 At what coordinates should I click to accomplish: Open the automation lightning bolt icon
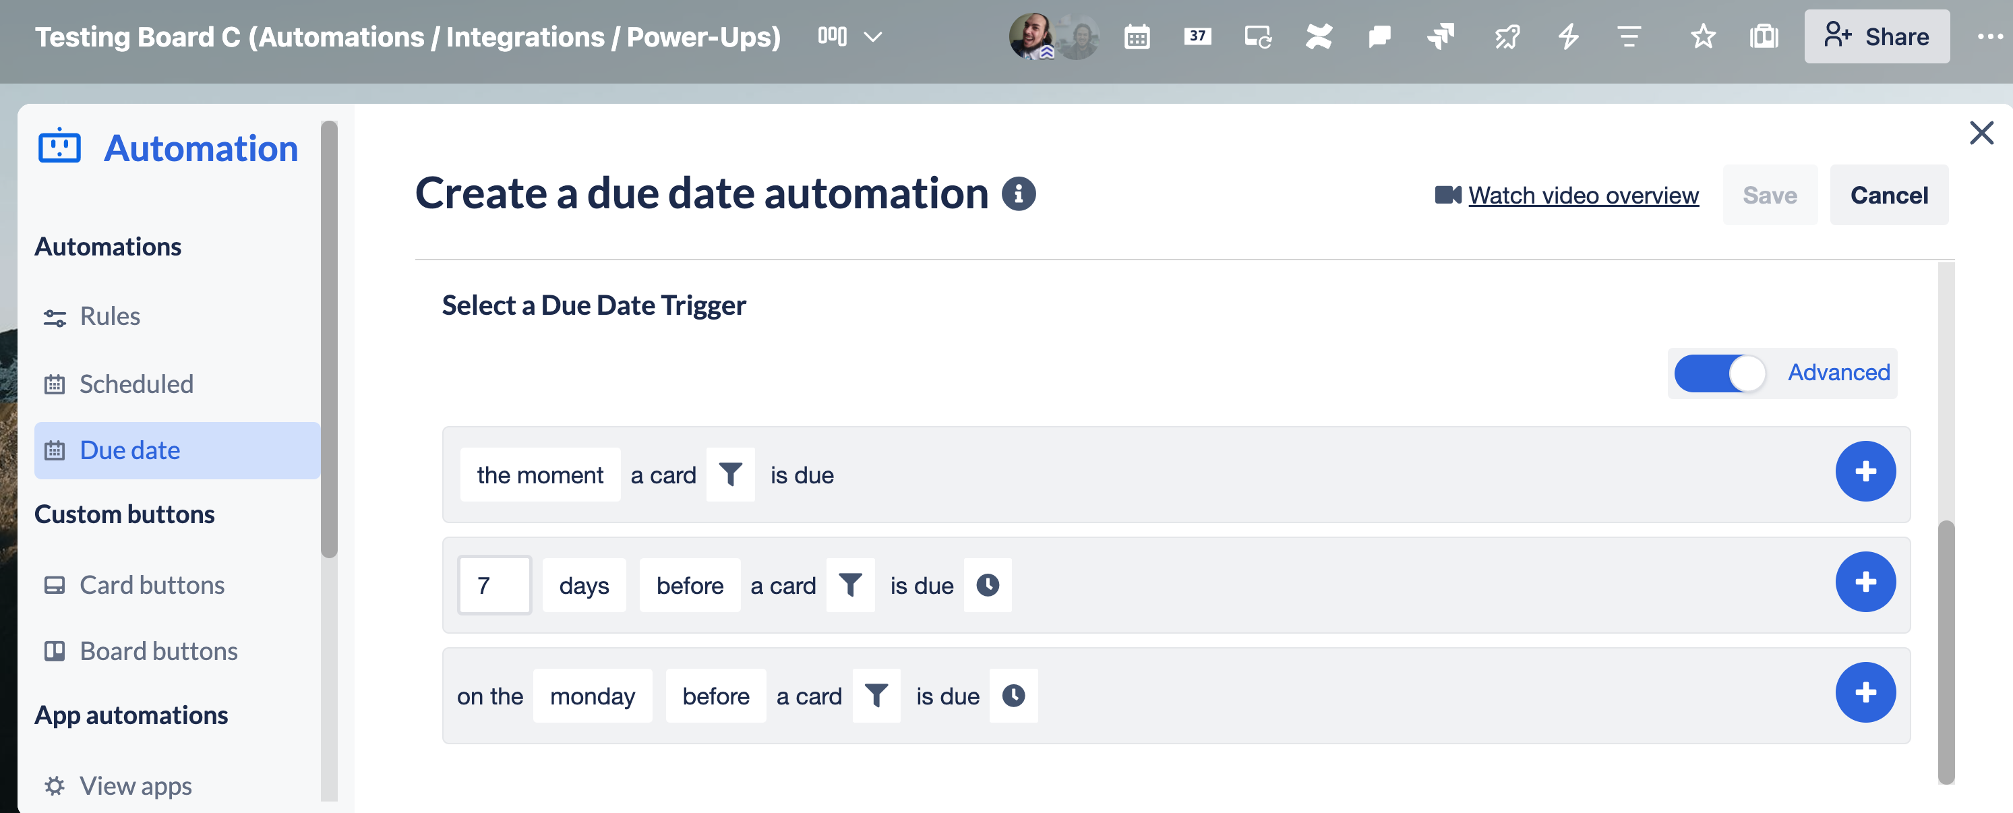click(x=1568, y=37)
